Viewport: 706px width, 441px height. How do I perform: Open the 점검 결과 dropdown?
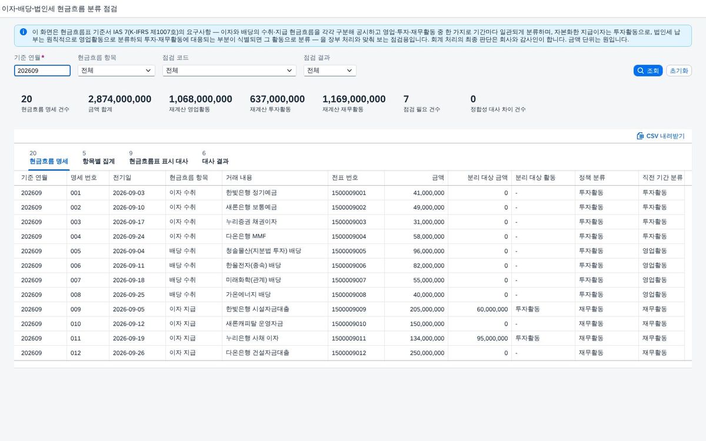coord(330,71)
